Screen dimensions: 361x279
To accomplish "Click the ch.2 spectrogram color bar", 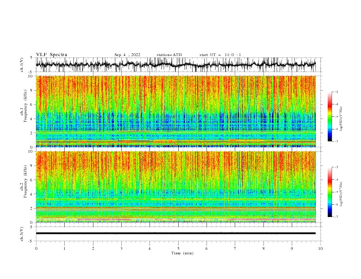I will tap(330, 192).
